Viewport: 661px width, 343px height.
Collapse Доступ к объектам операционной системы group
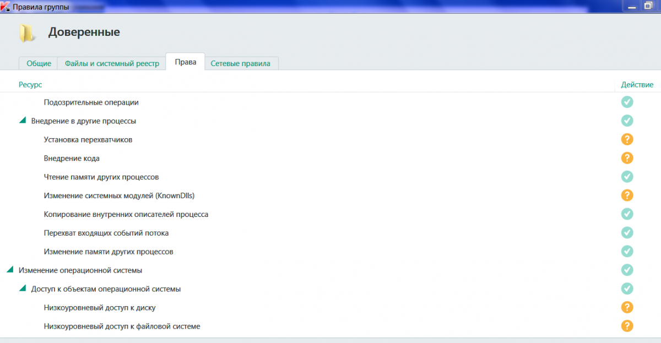(x=23, y=288)
